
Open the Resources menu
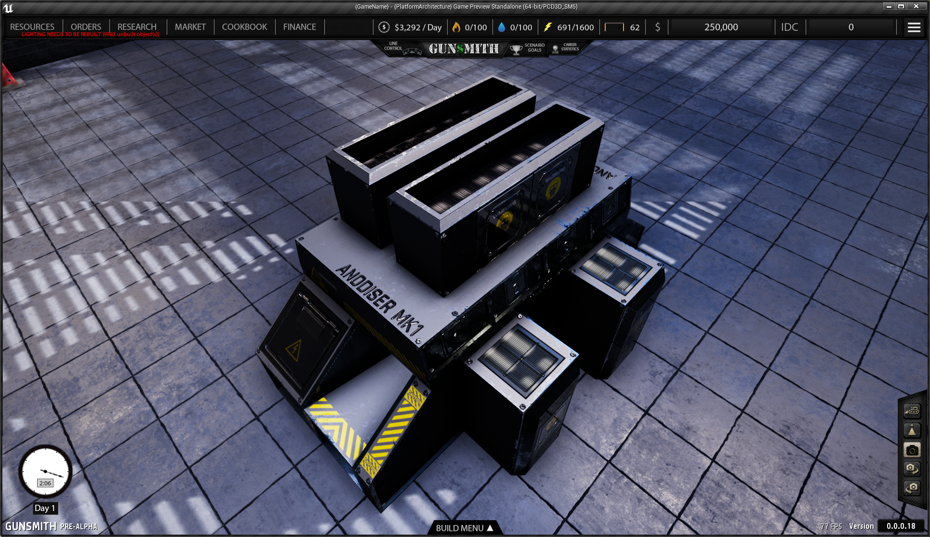pyautogui.click(x=32, y=27)
